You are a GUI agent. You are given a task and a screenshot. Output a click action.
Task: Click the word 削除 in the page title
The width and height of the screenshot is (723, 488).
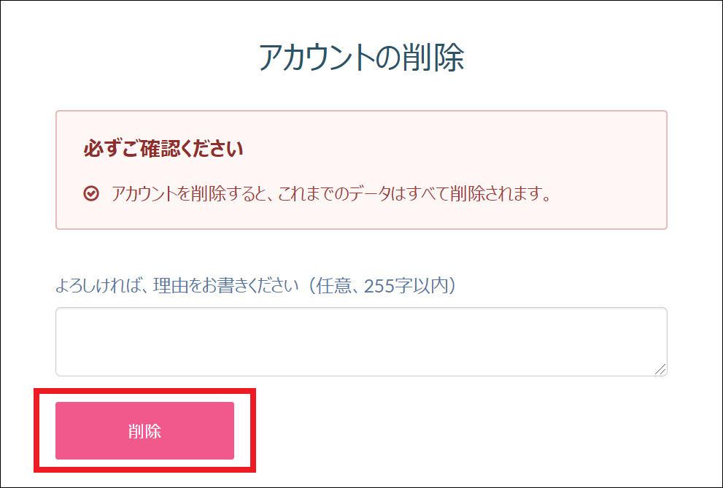pos(433,58)
